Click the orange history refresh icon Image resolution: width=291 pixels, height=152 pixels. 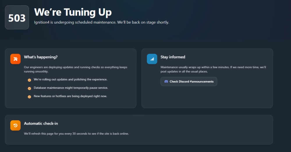click(x=15, y=125)
